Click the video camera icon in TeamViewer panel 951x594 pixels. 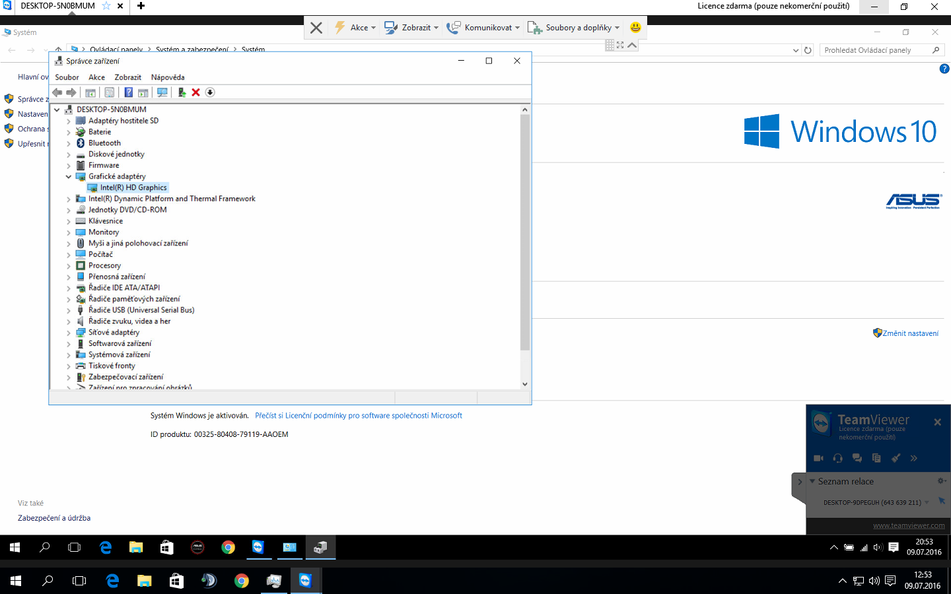(818, 458)
